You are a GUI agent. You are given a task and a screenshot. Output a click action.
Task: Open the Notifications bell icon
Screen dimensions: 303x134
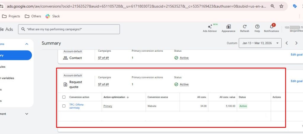(271, 27)
